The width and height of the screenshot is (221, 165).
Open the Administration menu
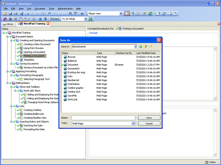[x=65, y=9]
